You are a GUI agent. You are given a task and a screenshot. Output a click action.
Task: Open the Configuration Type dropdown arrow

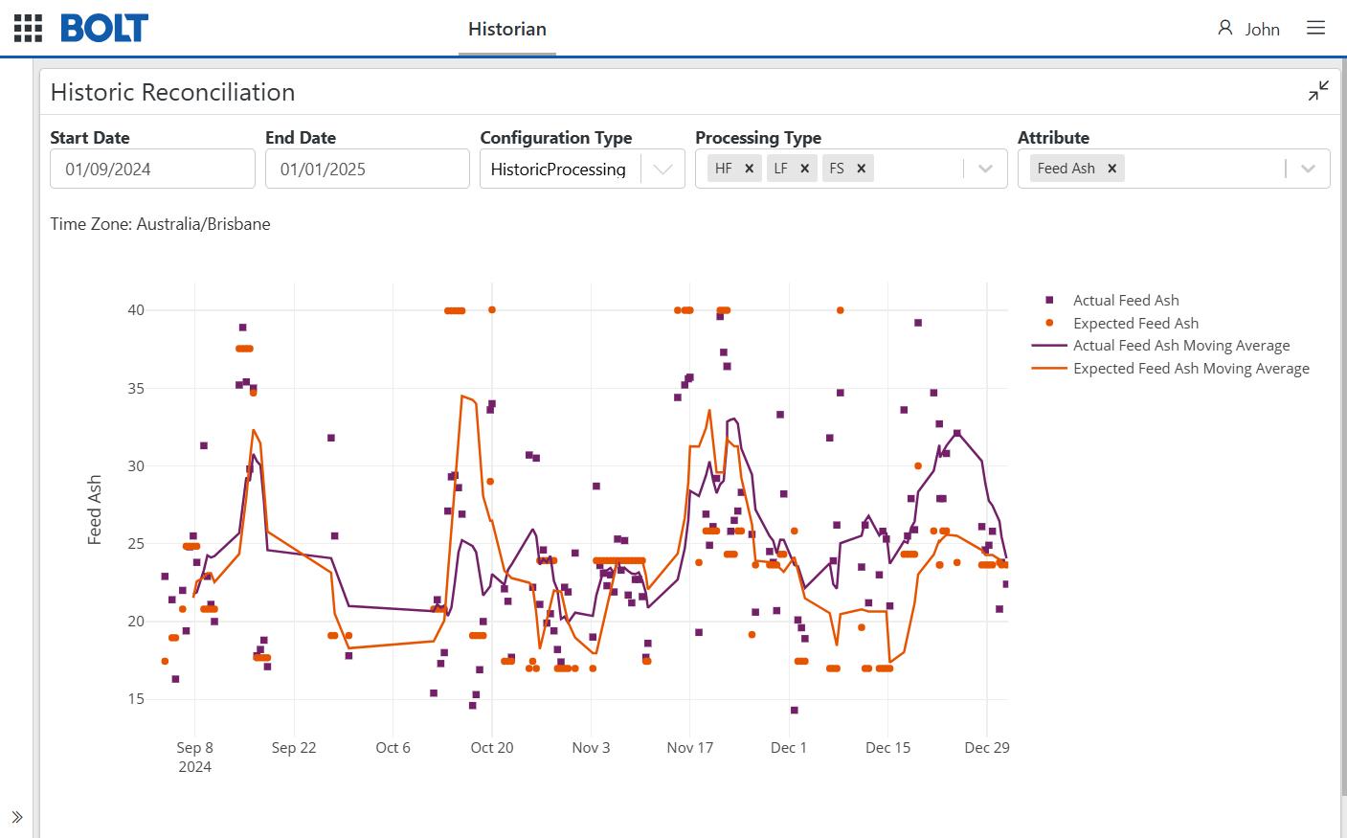tap(662, 170)
